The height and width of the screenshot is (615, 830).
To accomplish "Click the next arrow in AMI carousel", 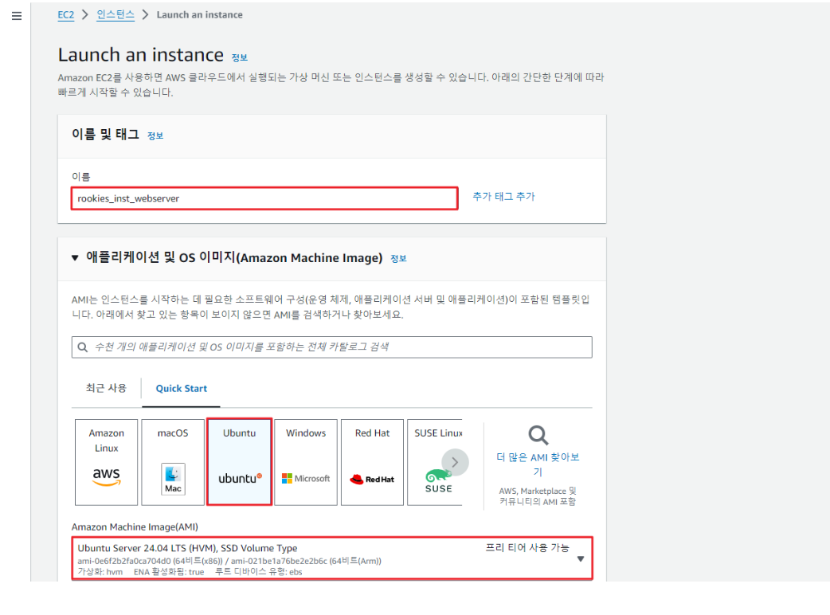I will [x=456, y=462].
